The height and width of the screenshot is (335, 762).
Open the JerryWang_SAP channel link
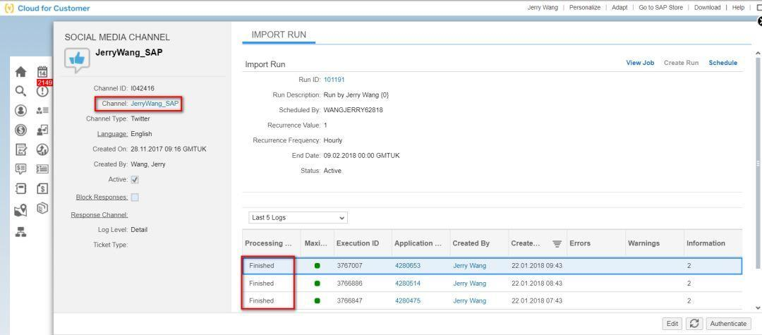(x=155, y=104)
